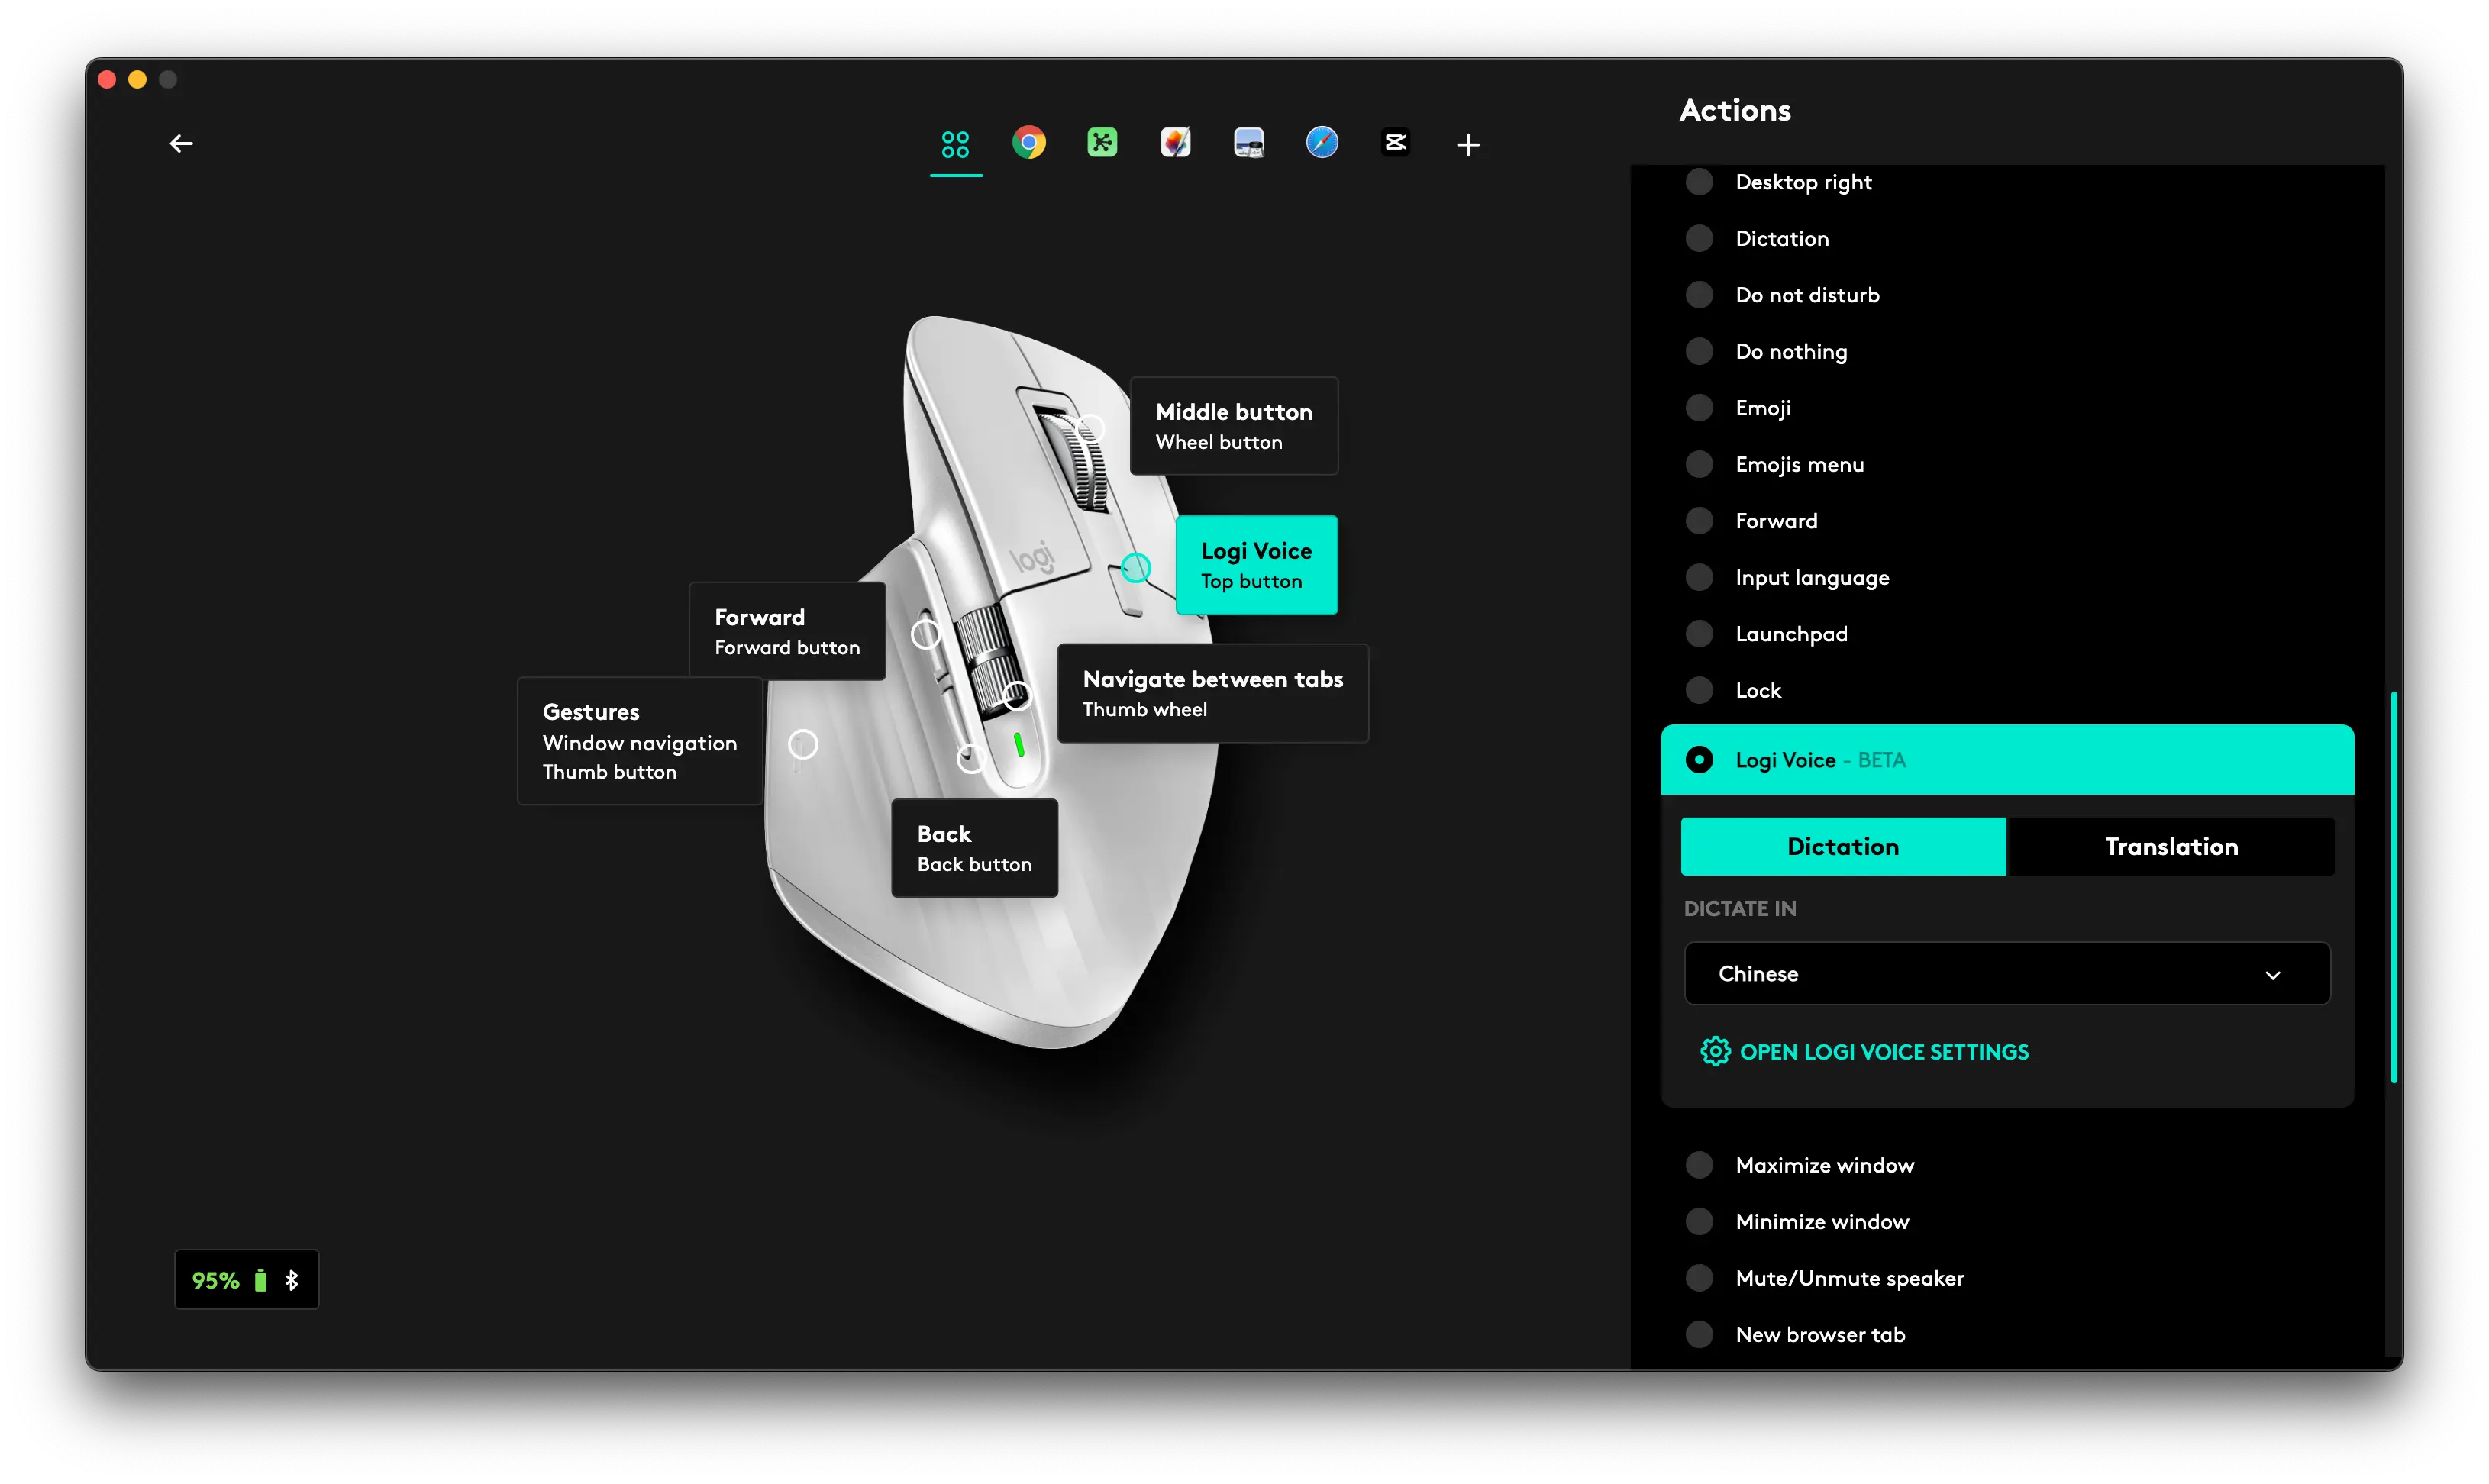This screenshot has height=1484, width=2489.
Task: Click the Navigate between tabs Thumb wheel card
Action: (x=1212, y=693)
